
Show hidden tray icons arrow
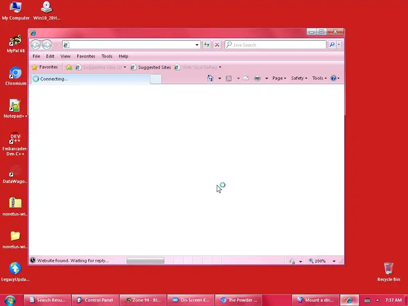coord(378,300)
